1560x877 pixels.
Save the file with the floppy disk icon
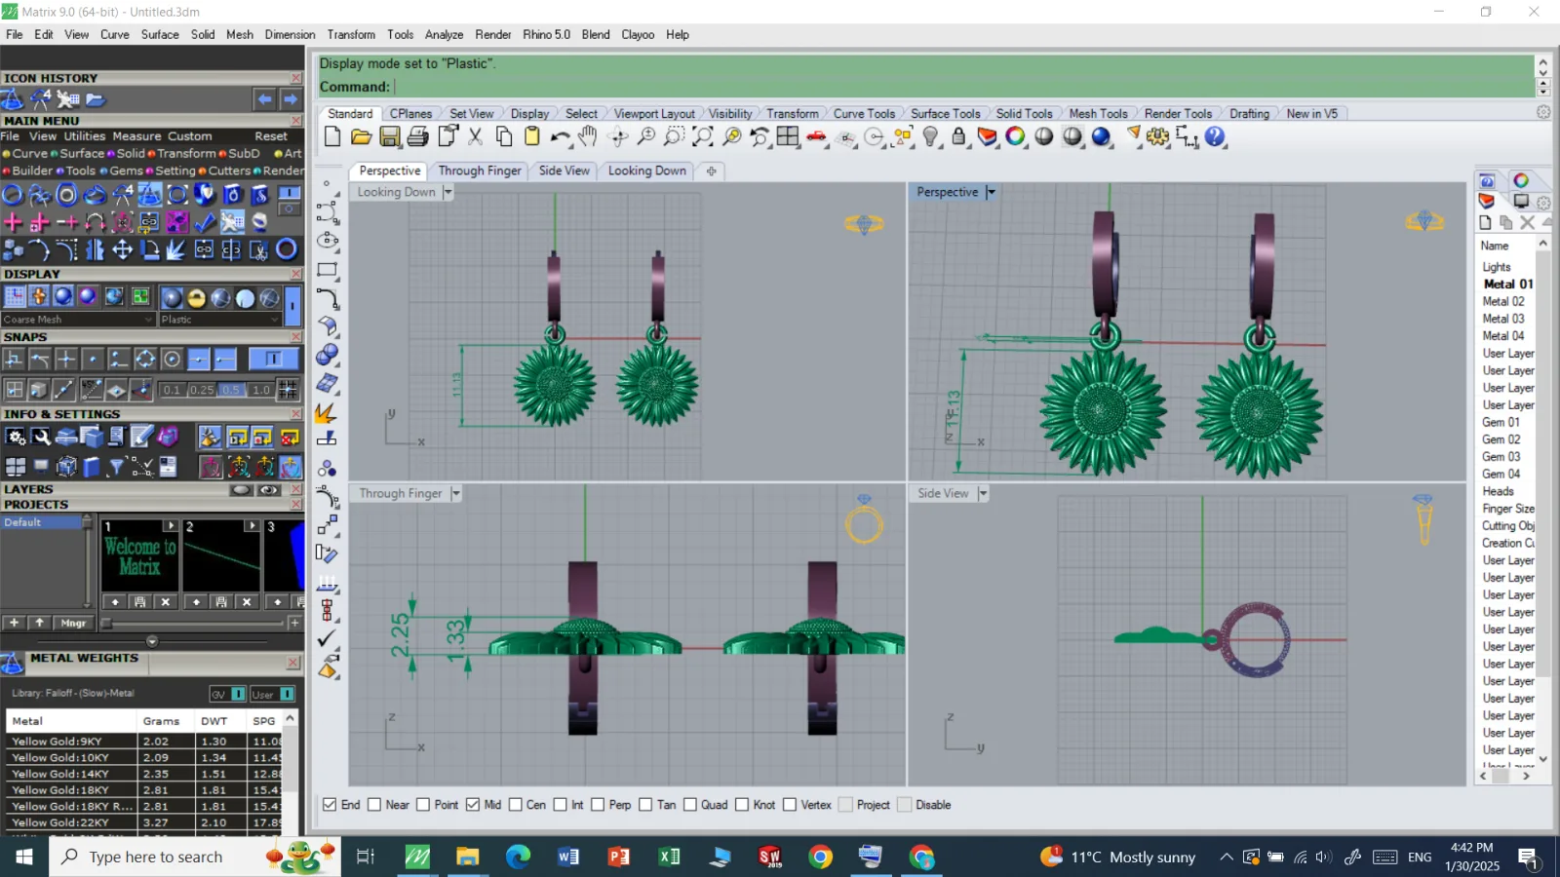tap(390, 137)
